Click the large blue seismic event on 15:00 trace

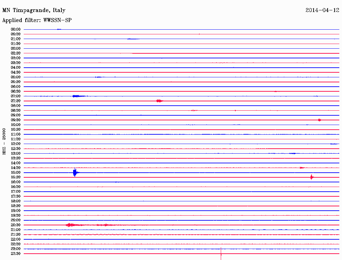tap(76, 172)
